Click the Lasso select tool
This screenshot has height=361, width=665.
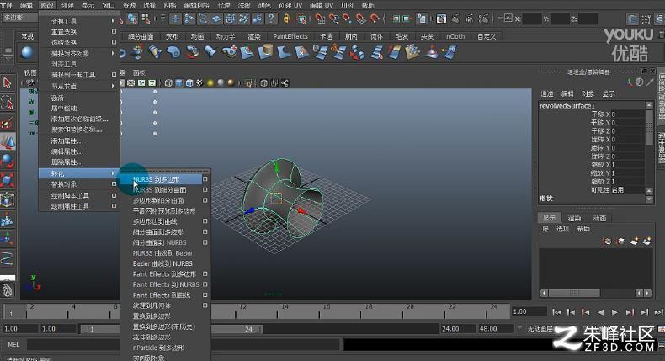tap(8, 102)
